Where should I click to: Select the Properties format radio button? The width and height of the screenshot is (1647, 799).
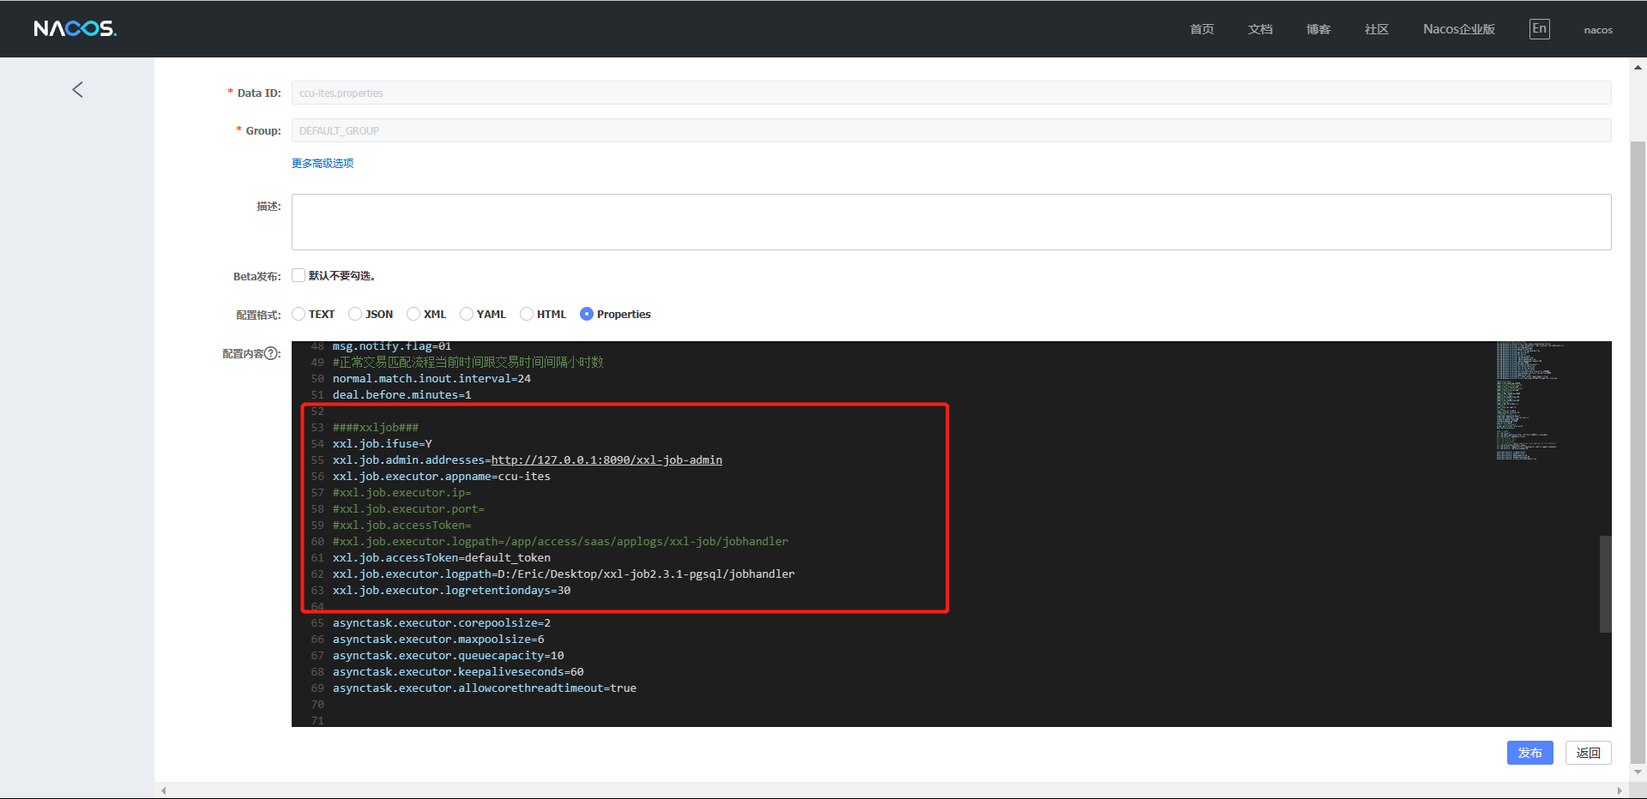coord(587,314)
